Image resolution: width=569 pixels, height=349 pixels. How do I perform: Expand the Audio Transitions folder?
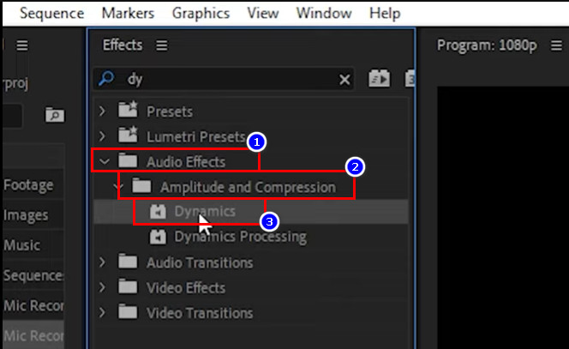(x=102, y=262)
